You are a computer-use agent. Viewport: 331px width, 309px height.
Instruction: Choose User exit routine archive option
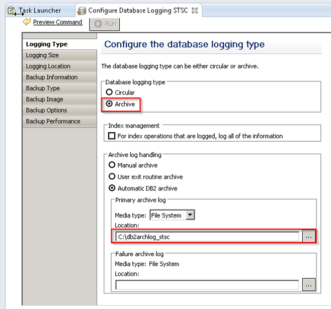pos(112,177)
